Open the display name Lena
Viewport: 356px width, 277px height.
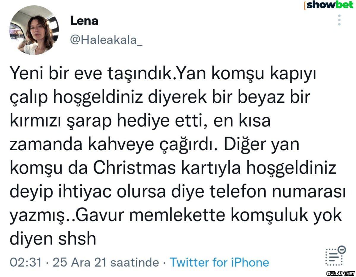(x=84, y=21)
